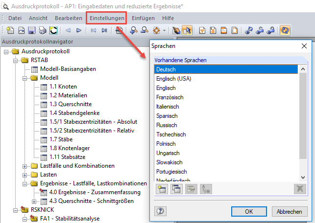Select the arrow pointer selection tool
315x223 pixels.
[x=187, y=30]
